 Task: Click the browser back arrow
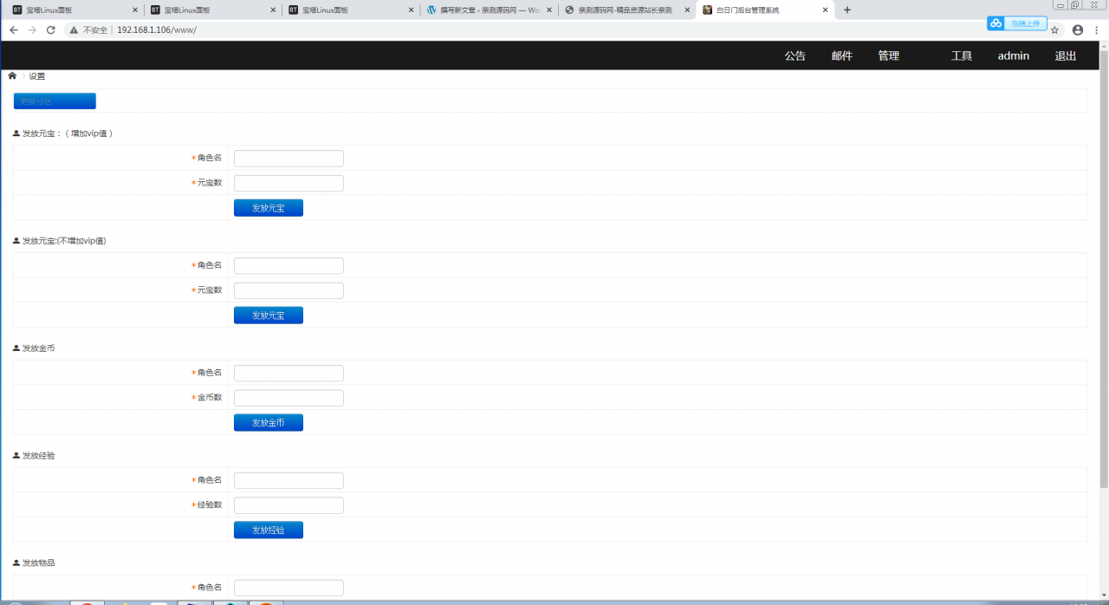click(x=14, y=29)
